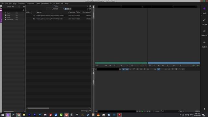This screenshot has height=117, width=208.
Task: Open the Tools menu
Action: [x=38, y=3]
